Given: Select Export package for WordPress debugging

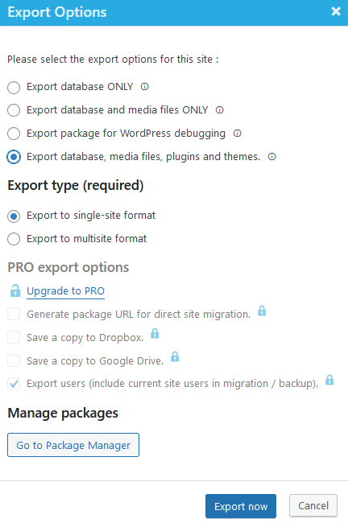Looking at the screenshot, I should click(14, 134).
